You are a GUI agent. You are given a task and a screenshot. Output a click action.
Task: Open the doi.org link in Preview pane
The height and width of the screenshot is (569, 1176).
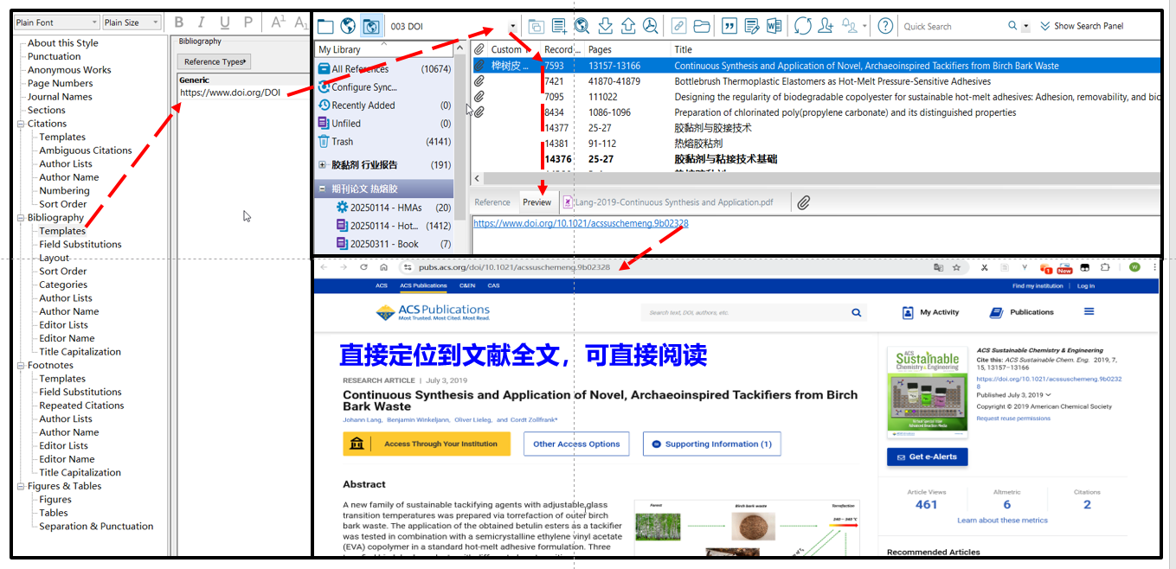(580, 223)
